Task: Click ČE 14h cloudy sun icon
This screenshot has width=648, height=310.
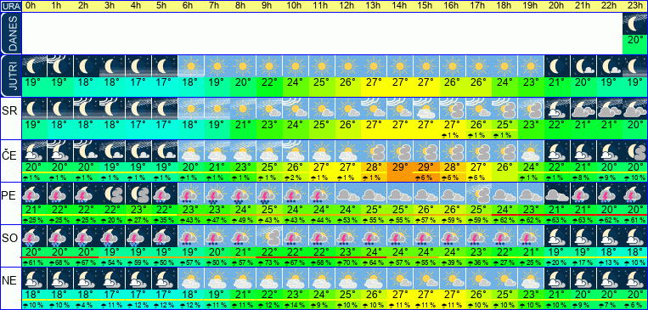Action: (400, 151)
